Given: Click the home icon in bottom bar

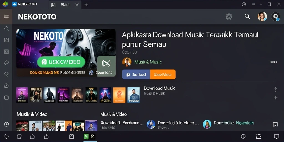Looking at the screenshot, I should click(32, 136).
